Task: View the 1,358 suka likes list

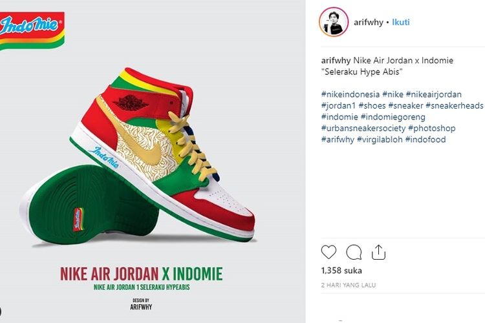Action: tap(341, 271)
